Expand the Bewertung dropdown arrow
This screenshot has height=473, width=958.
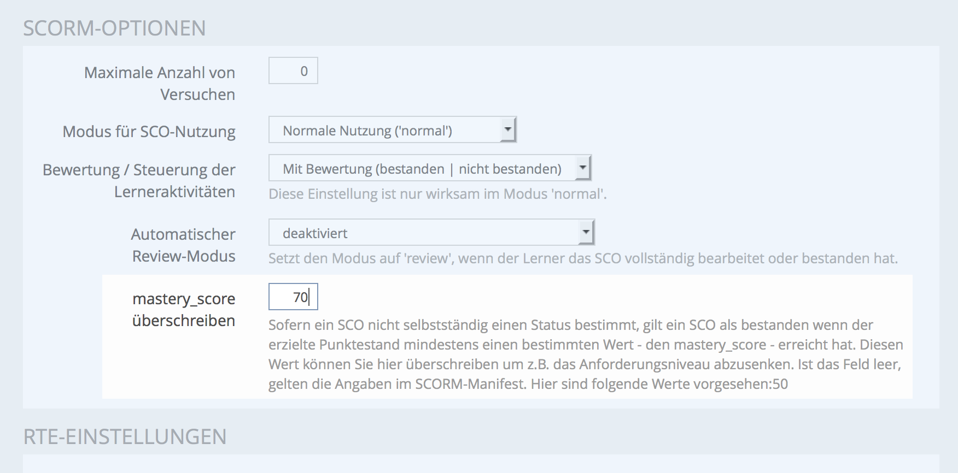(x=583, y=168)
